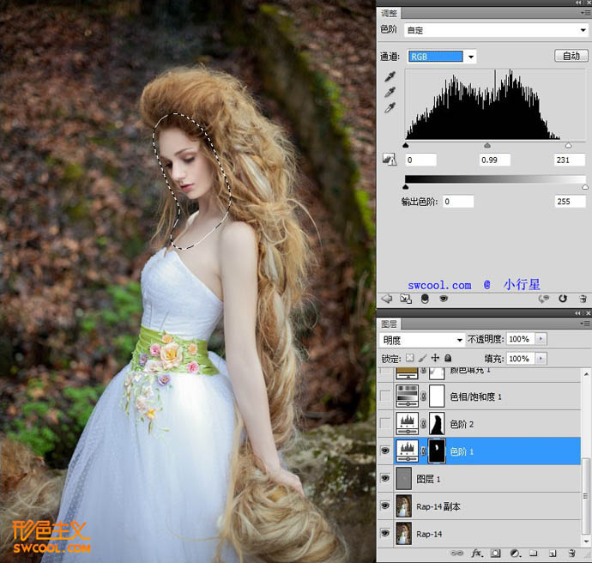The image size is (592, 563).
Task: Expand the 色阶 preset dropdown showing 自定
Action: (495, 30)
